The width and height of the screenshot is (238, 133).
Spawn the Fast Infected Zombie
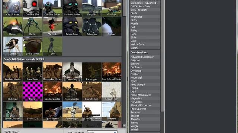pos(112,72)
